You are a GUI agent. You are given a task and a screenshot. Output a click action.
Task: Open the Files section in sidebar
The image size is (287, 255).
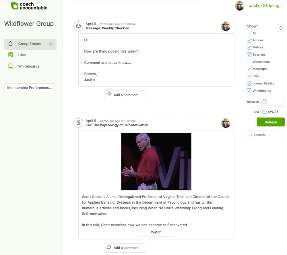coord(22,55)
